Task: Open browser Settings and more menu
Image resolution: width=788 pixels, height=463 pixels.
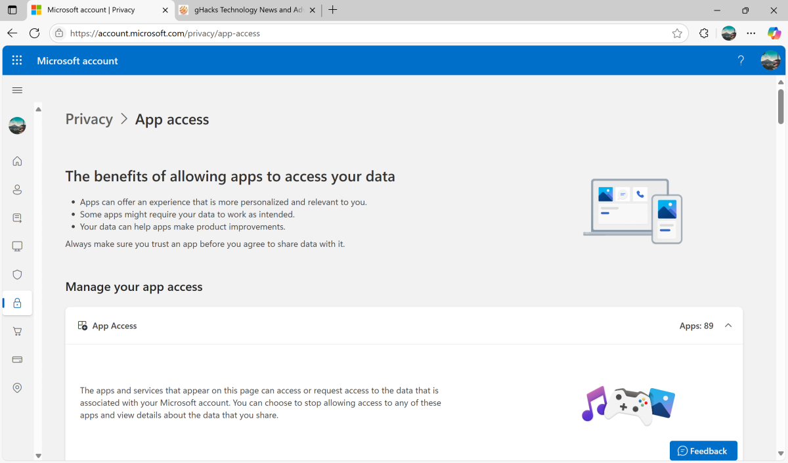Action: click(x=751, y=33)
